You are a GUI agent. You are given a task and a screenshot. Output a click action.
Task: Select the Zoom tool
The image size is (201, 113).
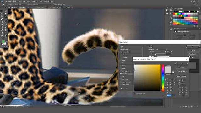pyautogui.click(x=6, y=35)
